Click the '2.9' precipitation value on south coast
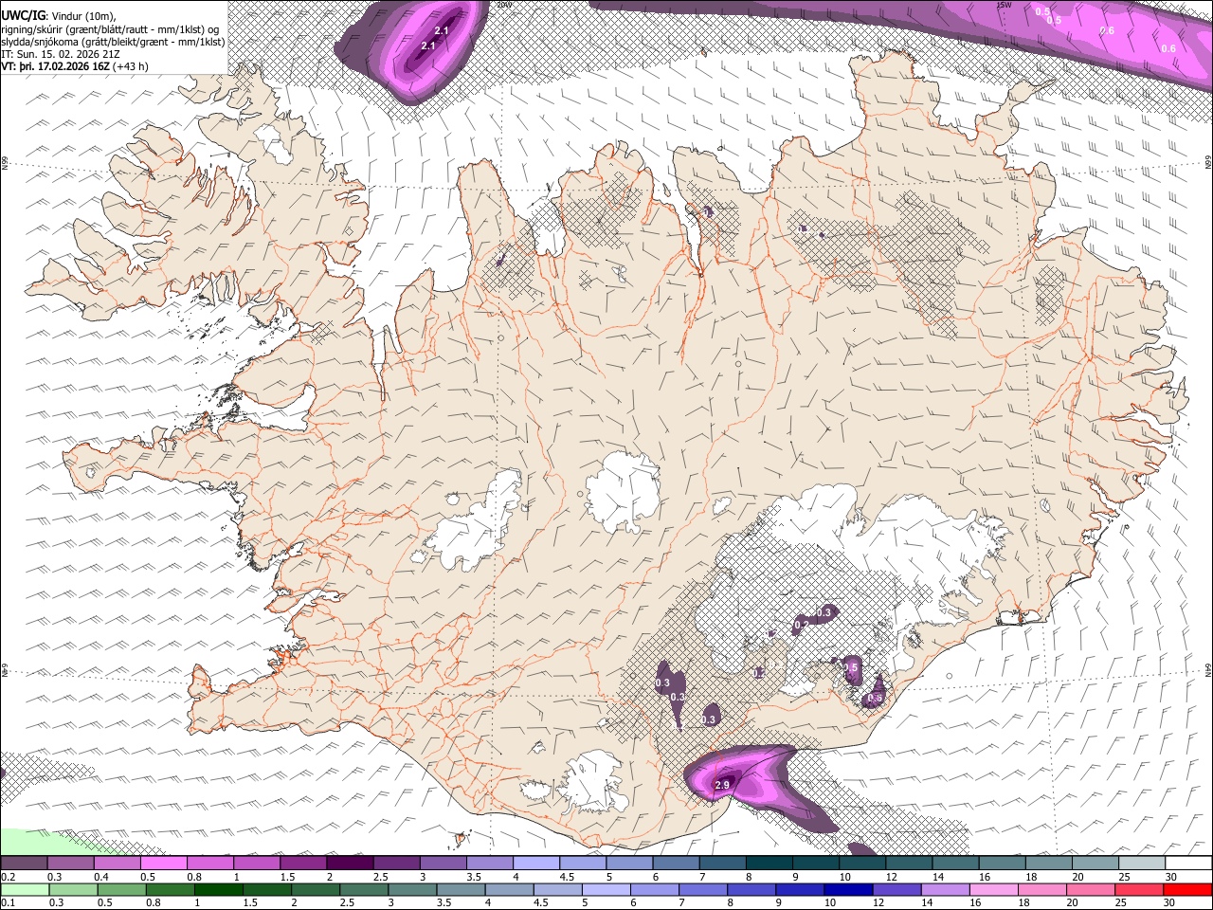This screenshot has height=910, width=1213. point(722,785)
